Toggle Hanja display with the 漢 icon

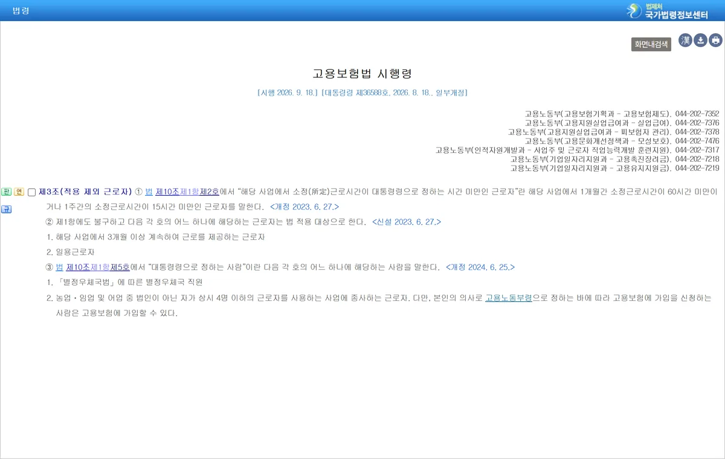point(685,40)
